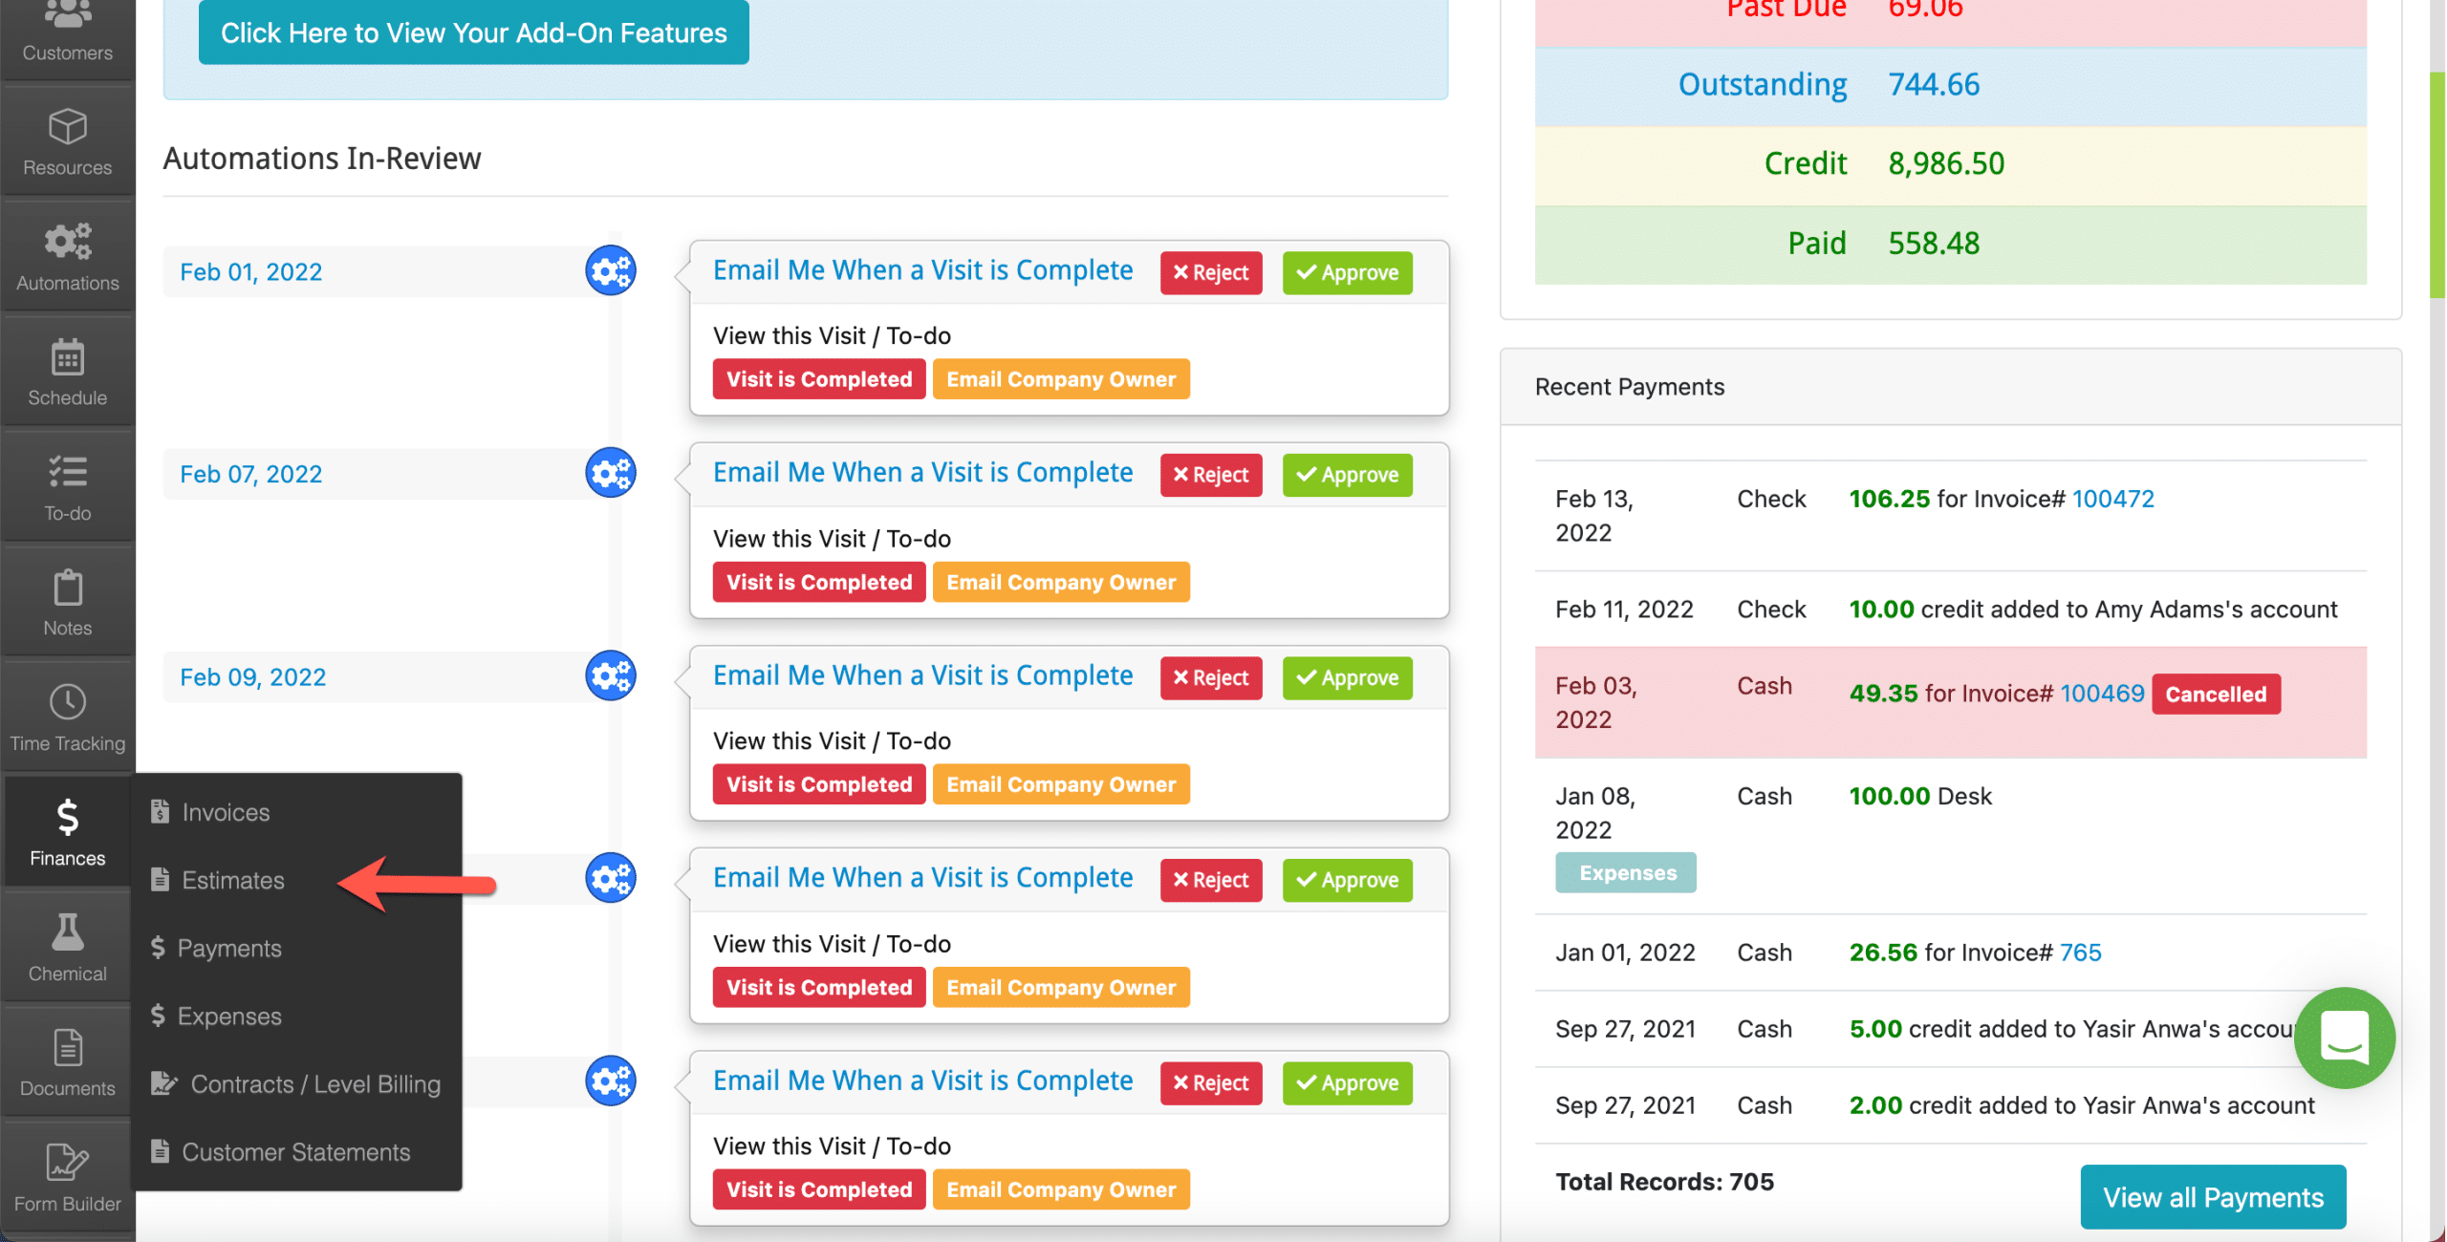Click View all Payments button
Viewport: 2447px width, 1242px height.
click(2213, 1196)
